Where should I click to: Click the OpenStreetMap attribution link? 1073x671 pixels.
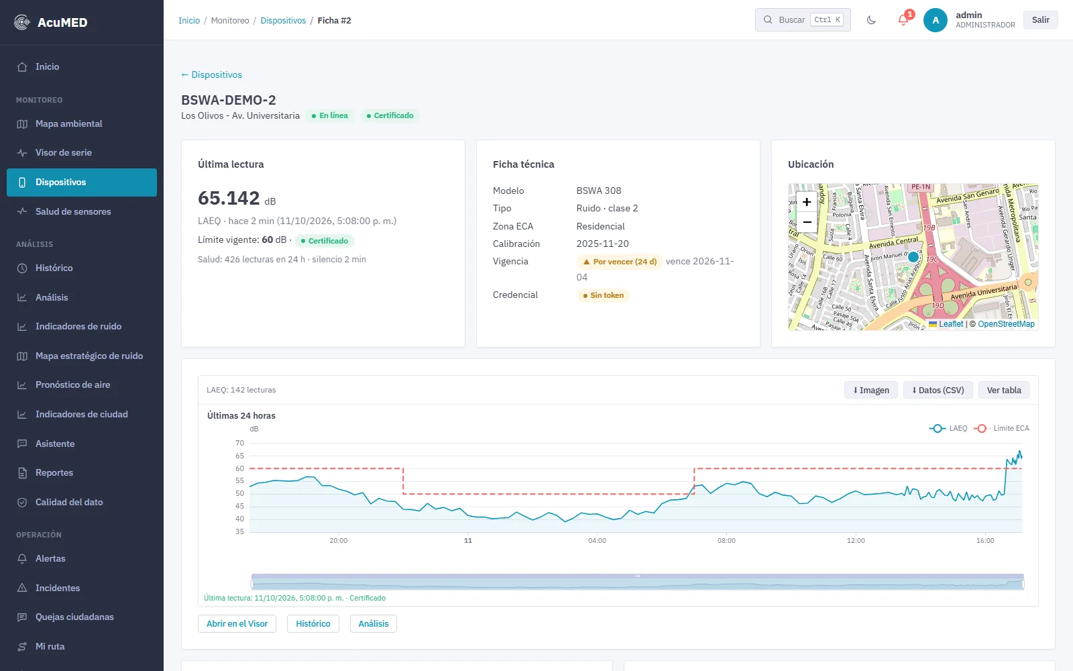pos(1006,324)
